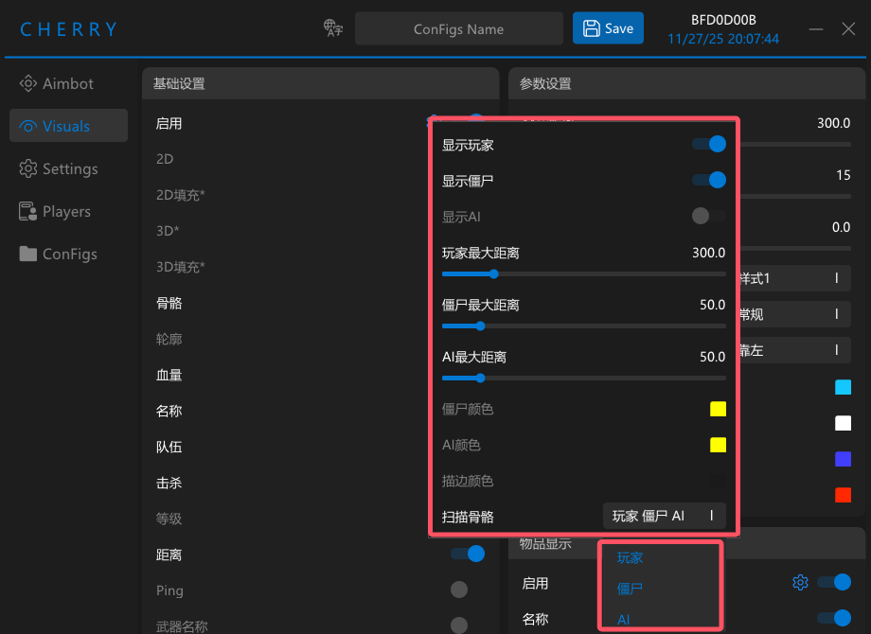Viewport: 871px width, 634px height.
Task: Open the Settings page
Action: 68,168
